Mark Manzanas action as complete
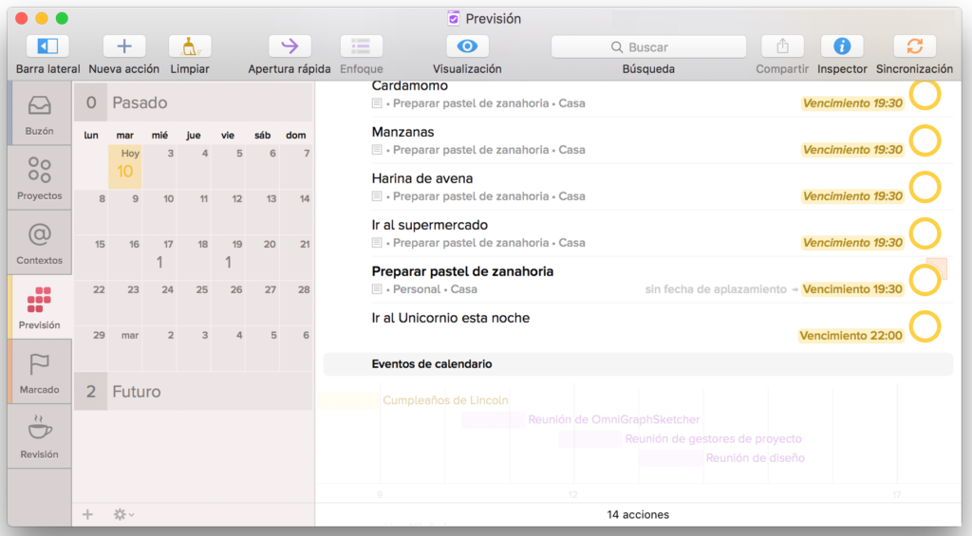The height and width of the screenshot is (536, 972). coord(925,140)
